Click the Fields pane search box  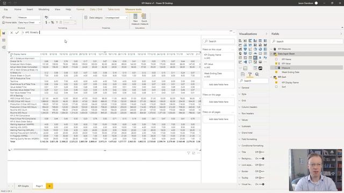pos(307,41)
